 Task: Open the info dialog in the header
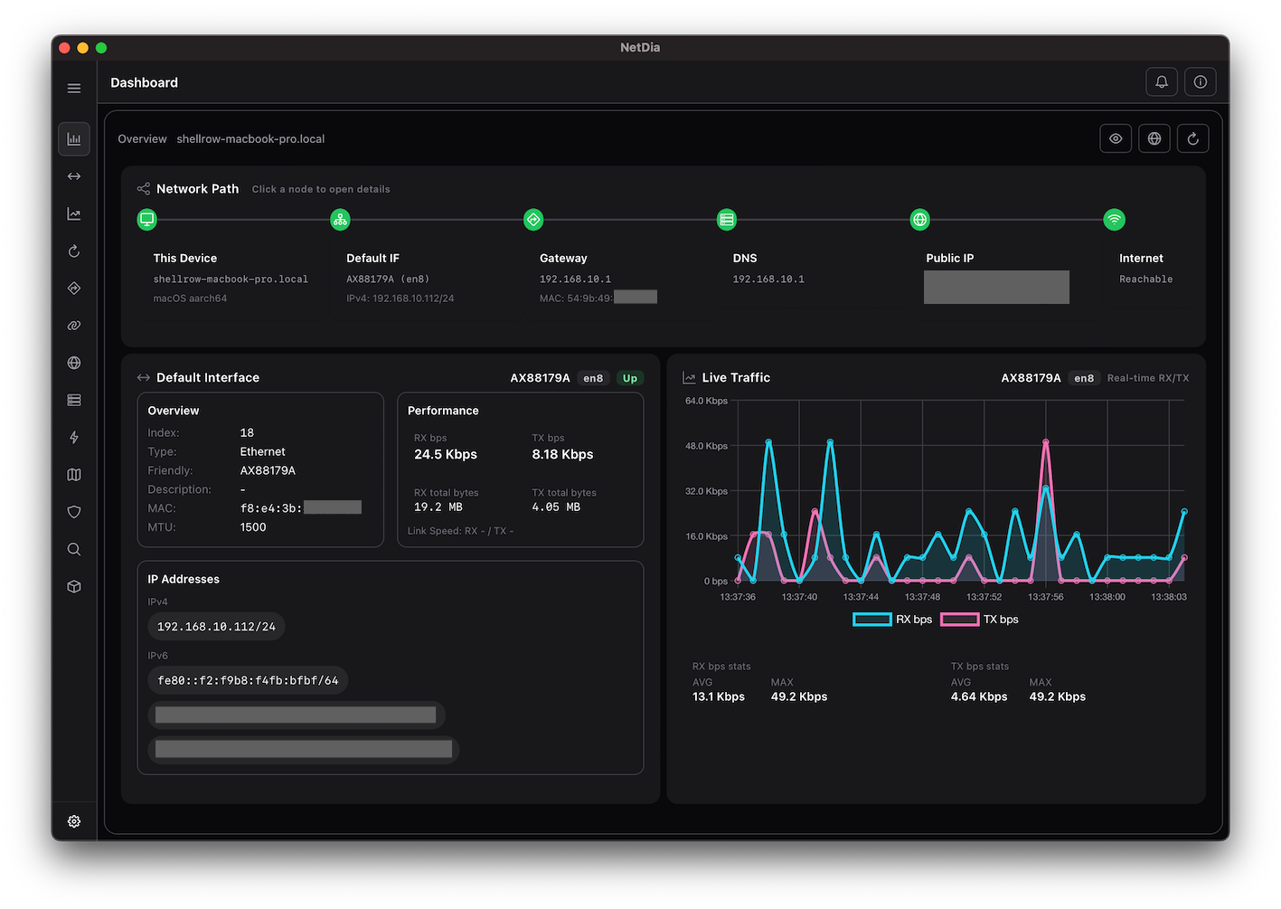coord(1200,81)
